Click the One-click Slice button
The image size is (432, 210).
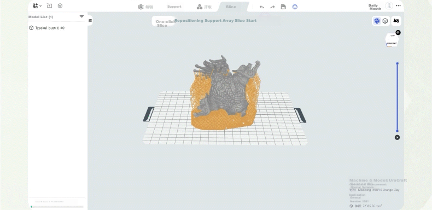click(x=164, y=22)
